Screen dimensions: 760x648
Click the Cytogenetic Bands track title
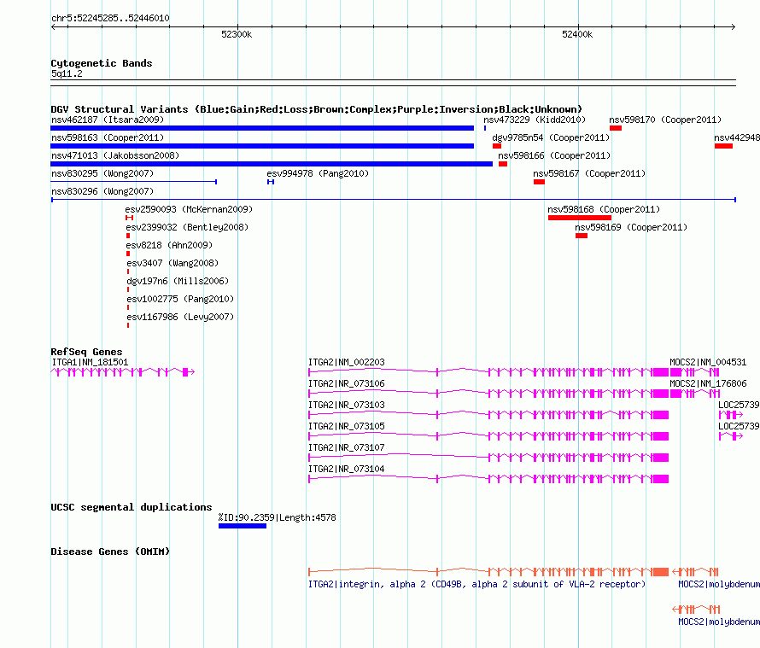[x=102, y=63]
